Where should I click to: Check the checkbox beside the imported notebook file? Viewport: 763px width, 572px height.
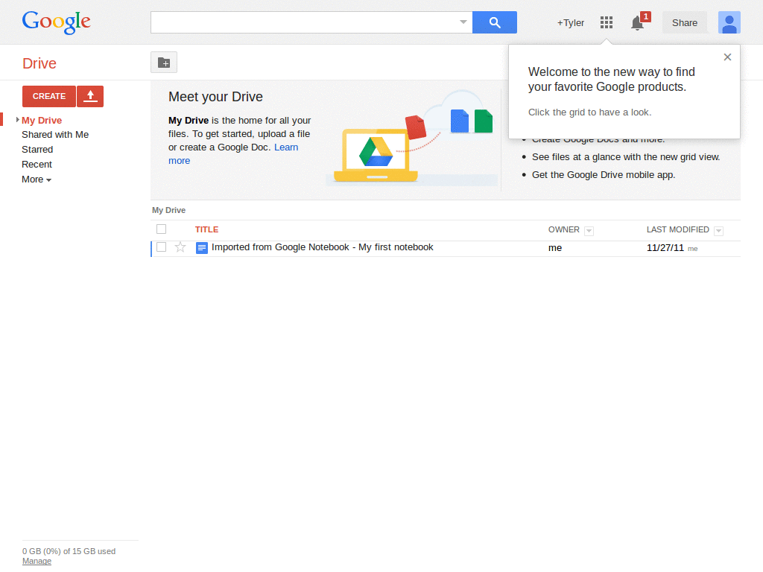pyautogui.click(x=161, y=247)
